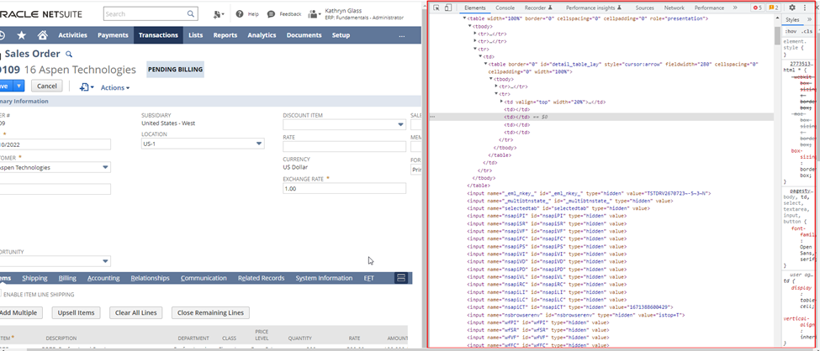The image size is (820, 351).
Task: Expand the td valign="top" node
Action: tap(501, 102)
